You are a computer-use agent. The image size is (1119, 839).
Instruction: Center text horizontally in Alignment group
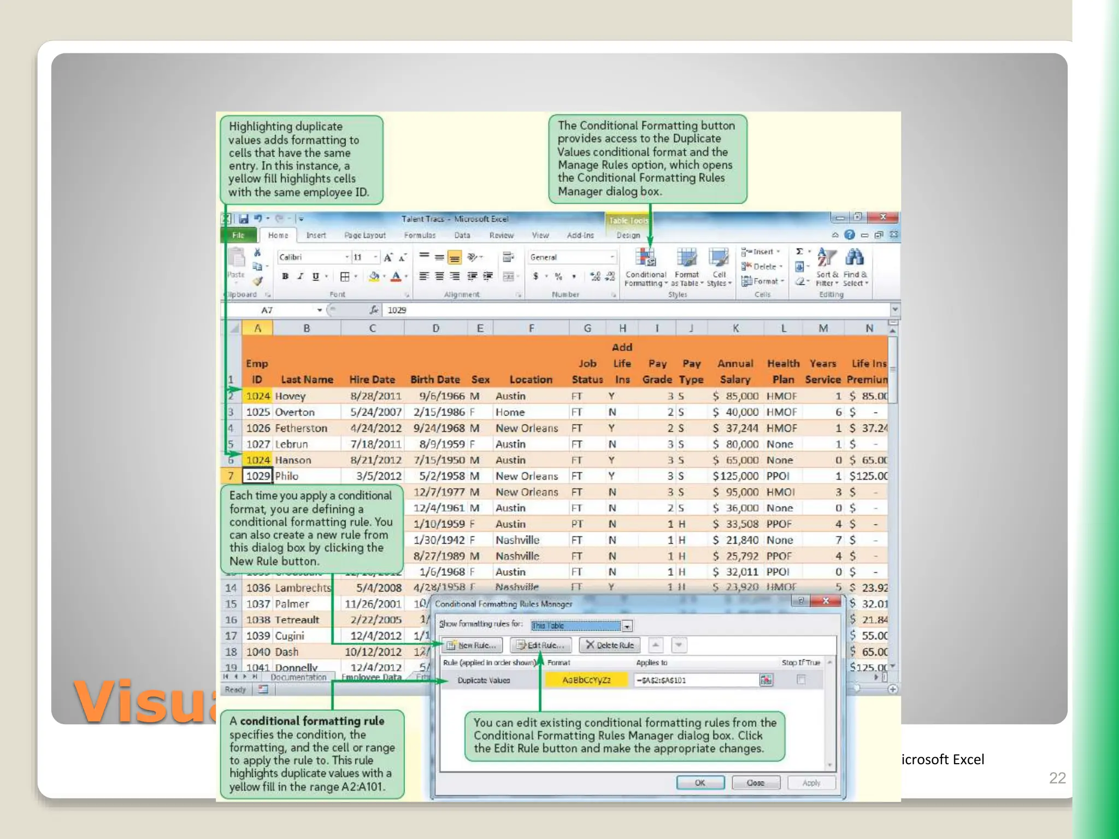tap(439, 276)
